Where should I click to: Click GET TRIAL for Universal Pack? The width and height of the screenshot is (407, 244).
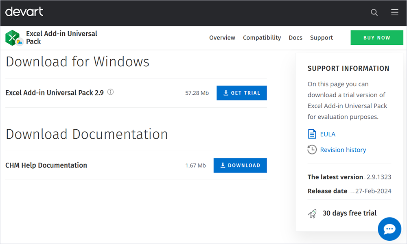241,93
